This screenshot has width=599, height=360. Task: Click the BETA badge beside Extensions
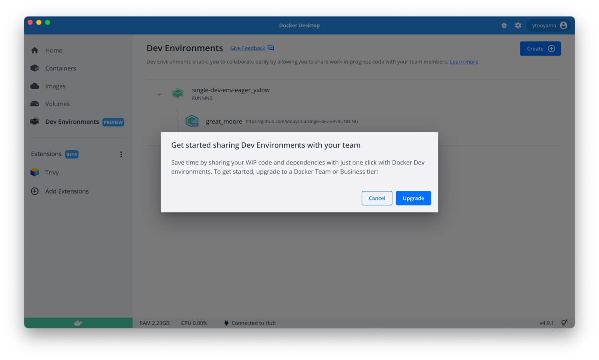tap(72, 154)
